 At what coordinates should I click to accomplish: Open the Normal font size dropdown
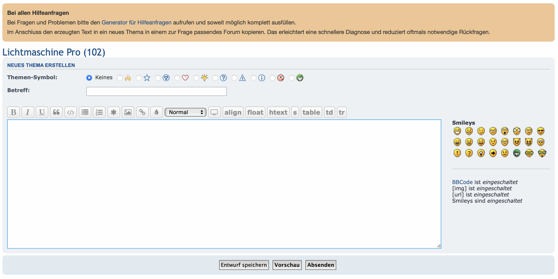[185, 112]
